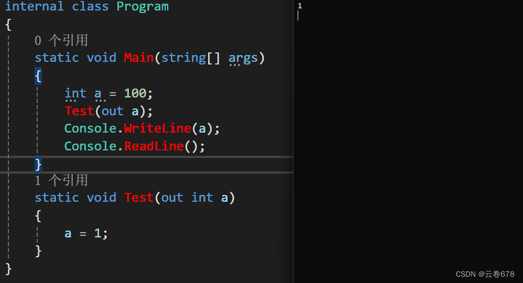The image size is (523, 283).
Task: Click the console output value 1
Action: pyautogui.click(x=300, y=6)
